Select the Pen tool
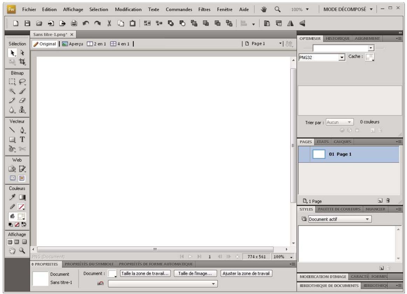407x294 pixels. pyautogui.click(x=22, y=130)
